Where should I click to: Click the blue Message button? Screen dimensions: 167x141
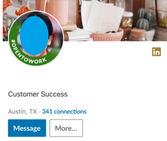coord(27,128)
